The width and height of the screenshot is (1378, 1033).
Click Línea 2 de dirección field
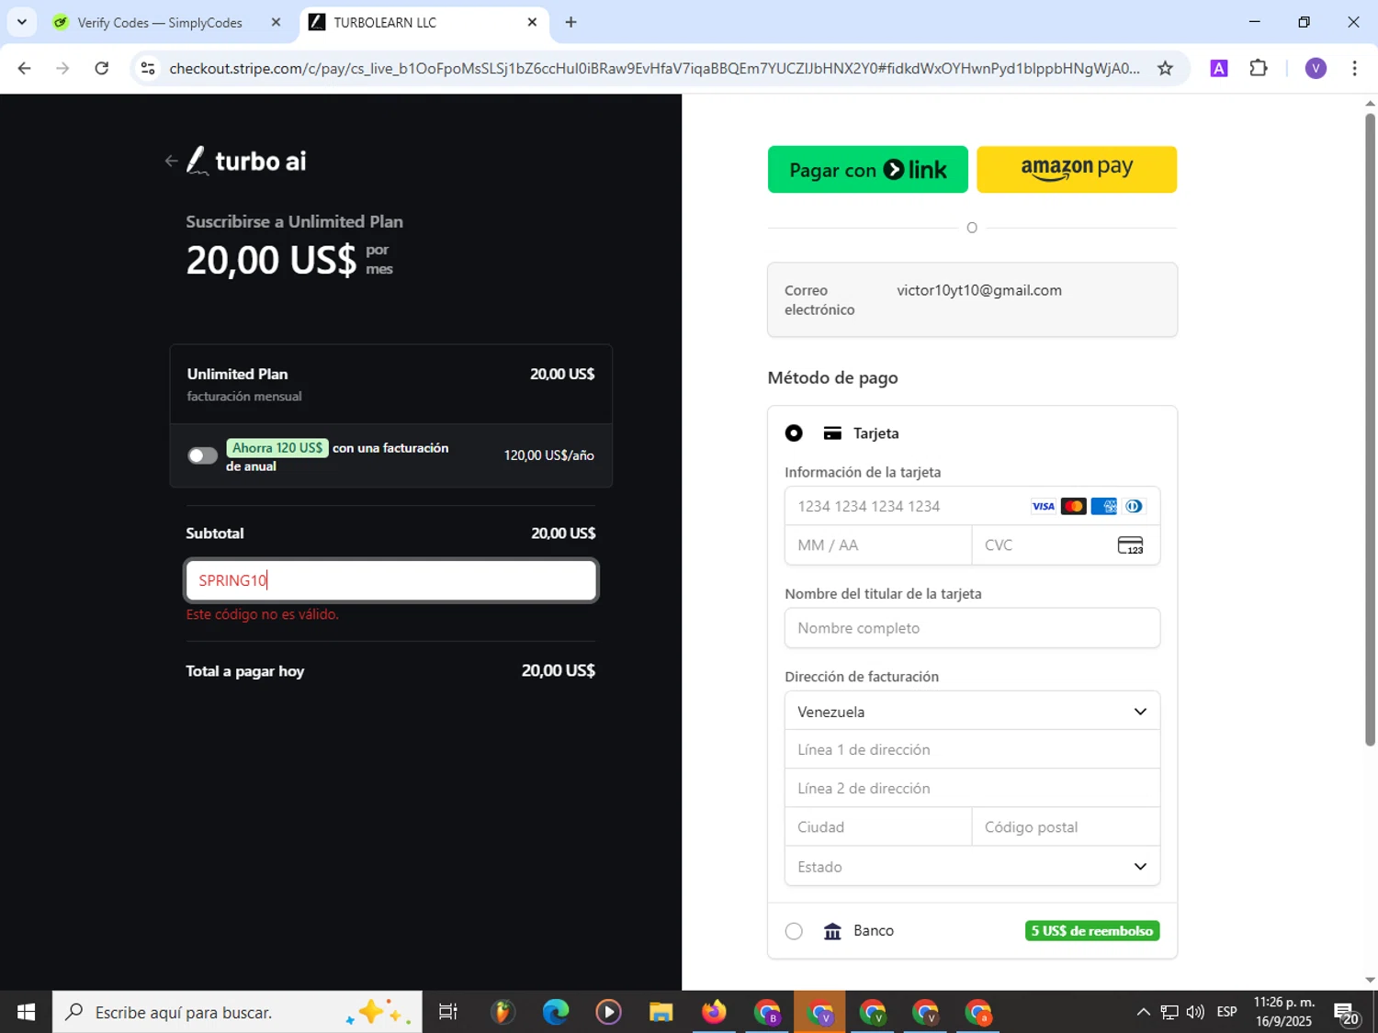pos(972,789)
